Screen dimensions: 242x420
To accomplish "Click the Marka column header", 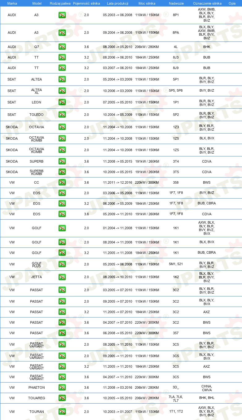I will pos(12,3).
